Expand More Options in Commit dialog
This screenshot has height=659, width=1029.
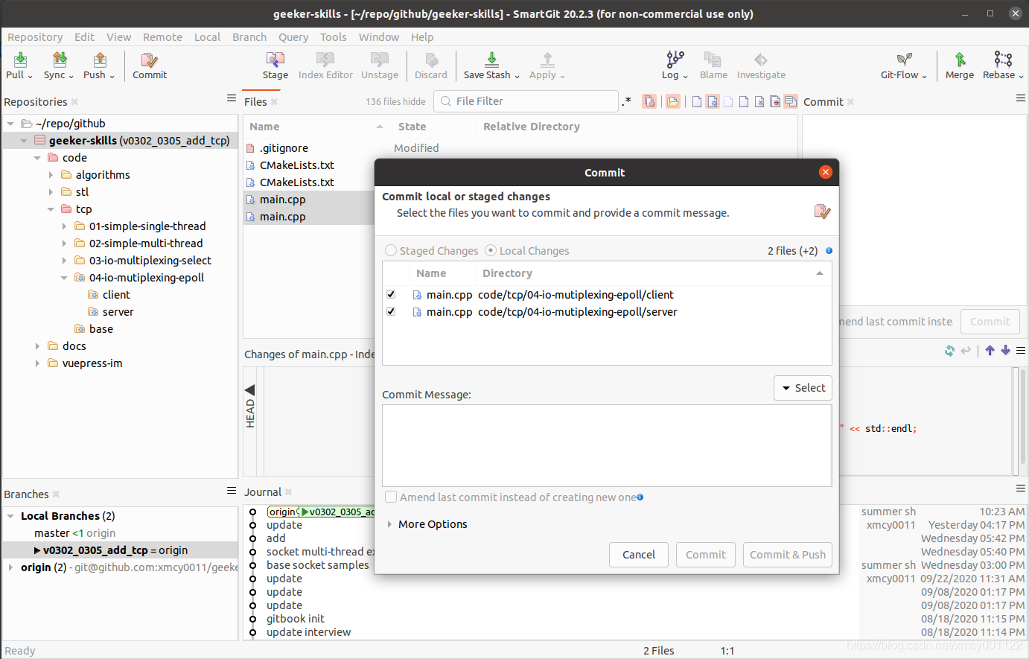[x=389, y=524]
